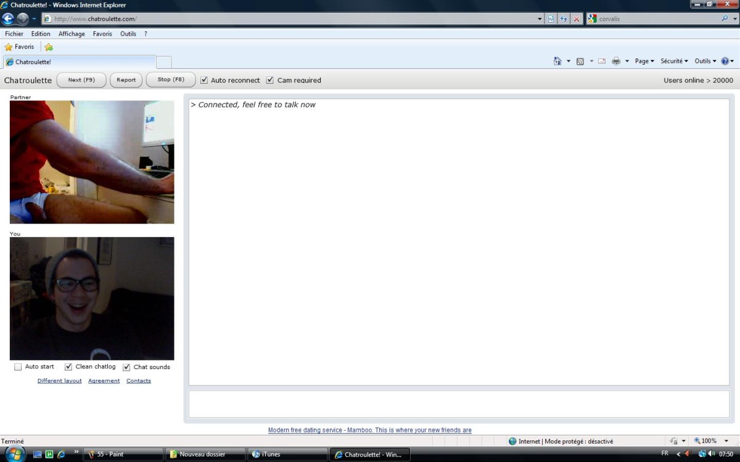
Task: Click the Mamboo dating service ad link
Action: click(370, 430)
